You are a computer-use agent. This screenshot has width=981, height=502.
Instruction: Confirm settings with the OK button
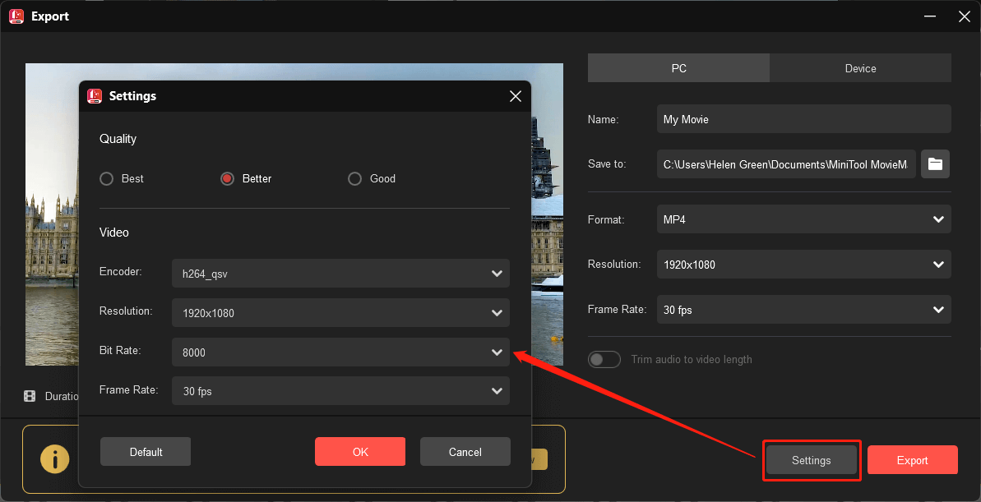360,451
